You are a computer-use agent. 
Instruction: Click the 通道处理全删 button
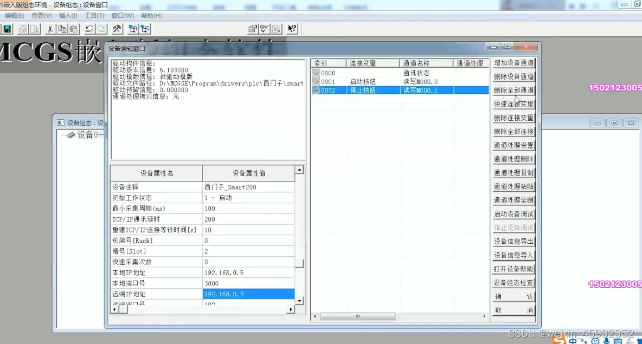(x=513, y=200)
